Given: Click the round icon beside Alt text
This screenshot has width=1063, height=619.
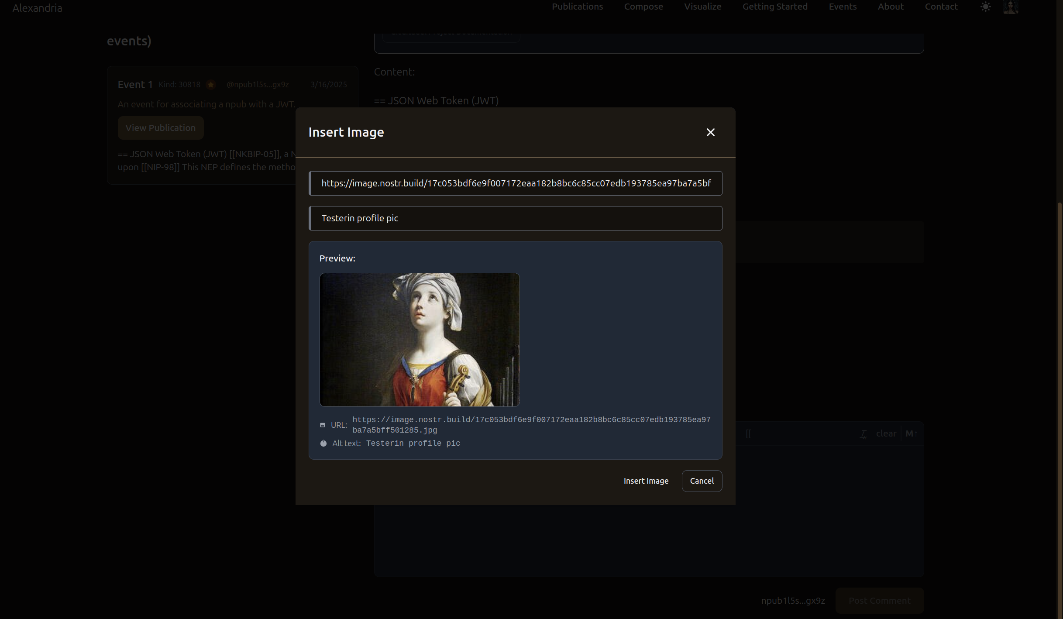Looking at the screenshot, I should pos(323,443).
